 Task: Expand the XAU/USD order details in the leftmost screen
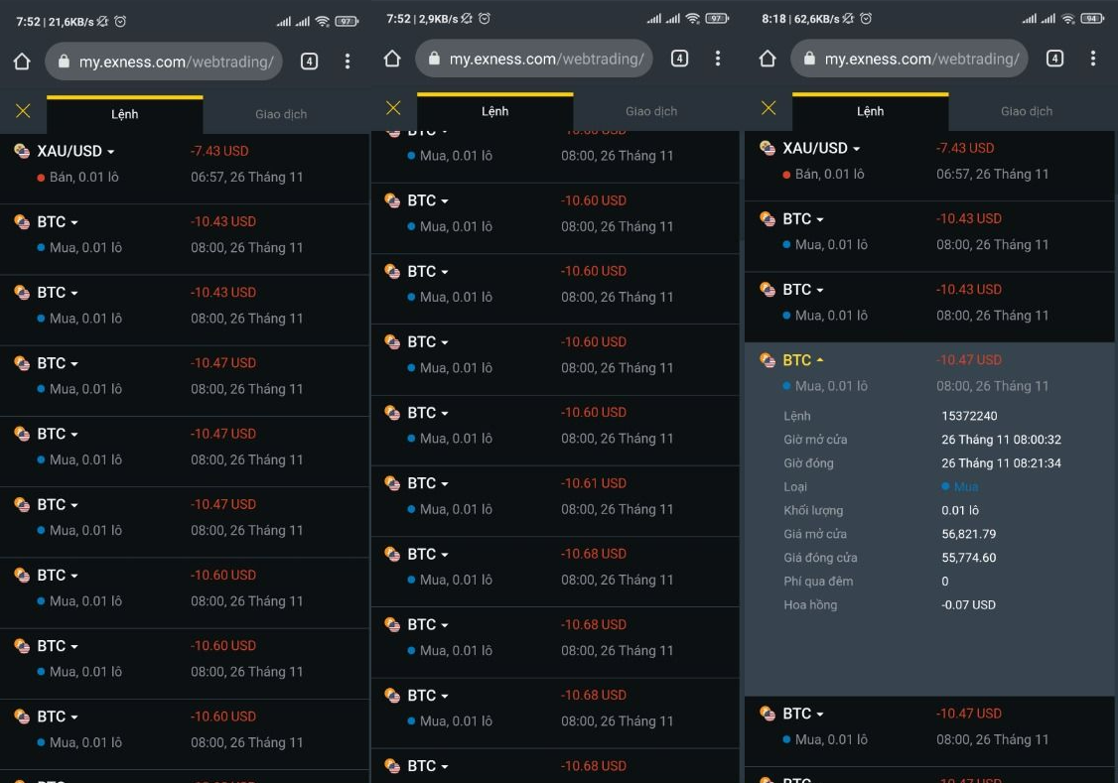110,152
